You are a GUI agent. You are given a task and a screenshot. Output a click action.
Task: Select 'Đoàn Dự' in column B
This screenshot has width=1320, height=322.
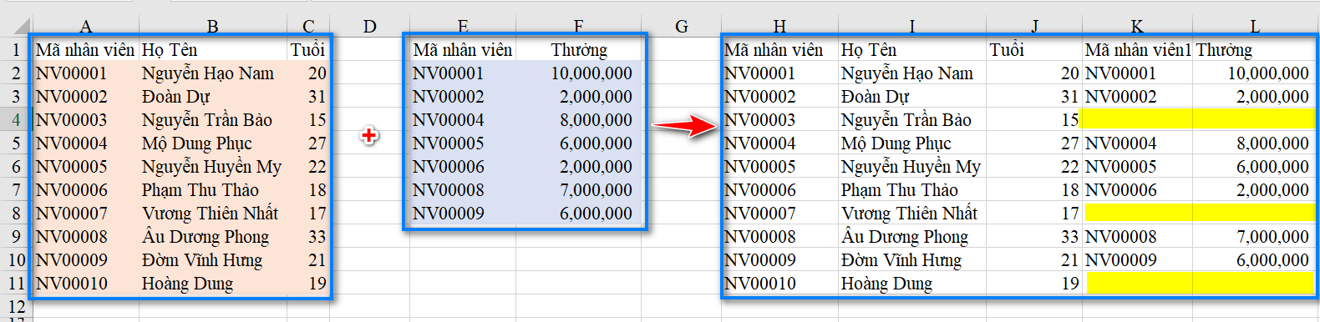(x=175, y=97)
